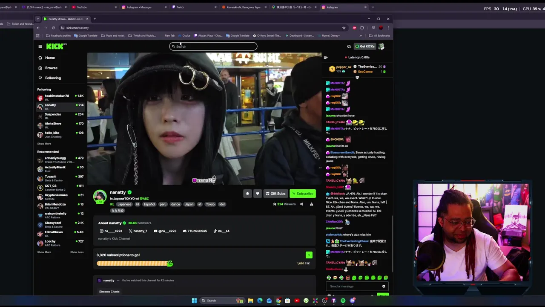This screenshot has height=307, width=545.
Task: Open the All Bookmarks folder
Action: [379, 36]
